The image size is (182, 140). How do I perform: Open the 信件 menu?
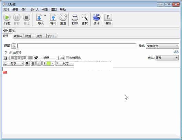point(24,9)
